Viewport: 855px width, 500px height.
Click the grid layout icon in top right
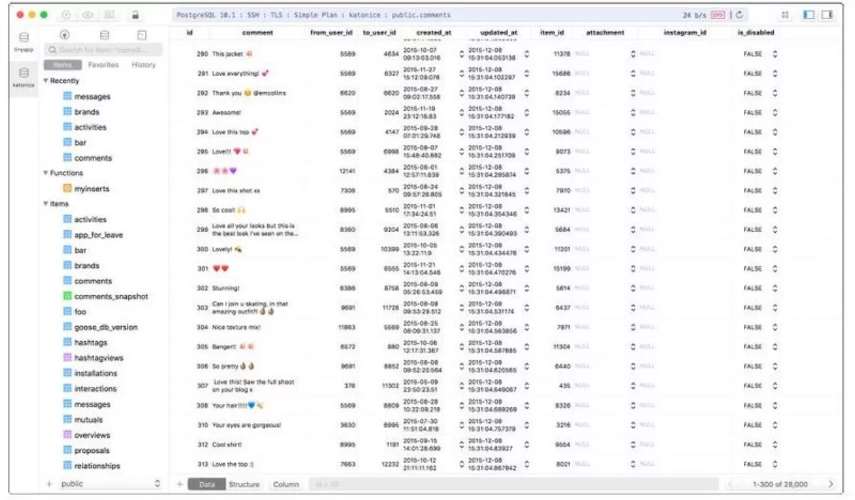coord(785,14)
